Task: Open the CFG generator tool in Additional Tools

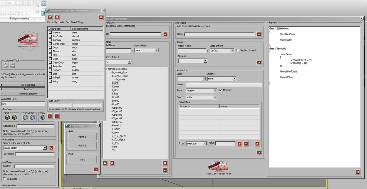Action: [x=12, y=65]
